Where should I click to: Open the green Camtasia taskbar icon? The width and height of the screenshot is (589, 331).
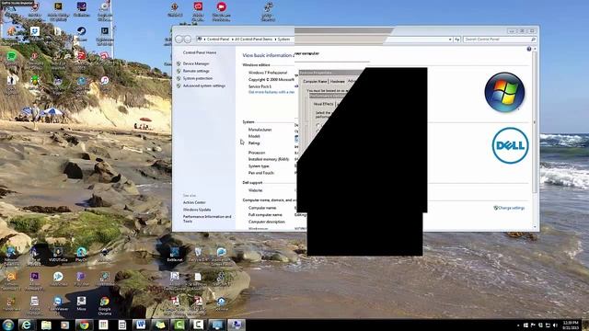point(179,325)
